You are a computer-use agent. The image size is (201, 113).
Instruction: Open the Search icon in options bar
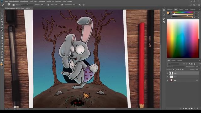(x=191, y=5)
